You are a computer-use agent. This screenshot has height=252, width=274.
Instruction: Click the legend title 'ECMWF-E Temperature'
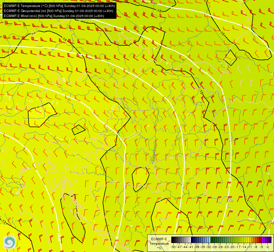click(159, 241)
